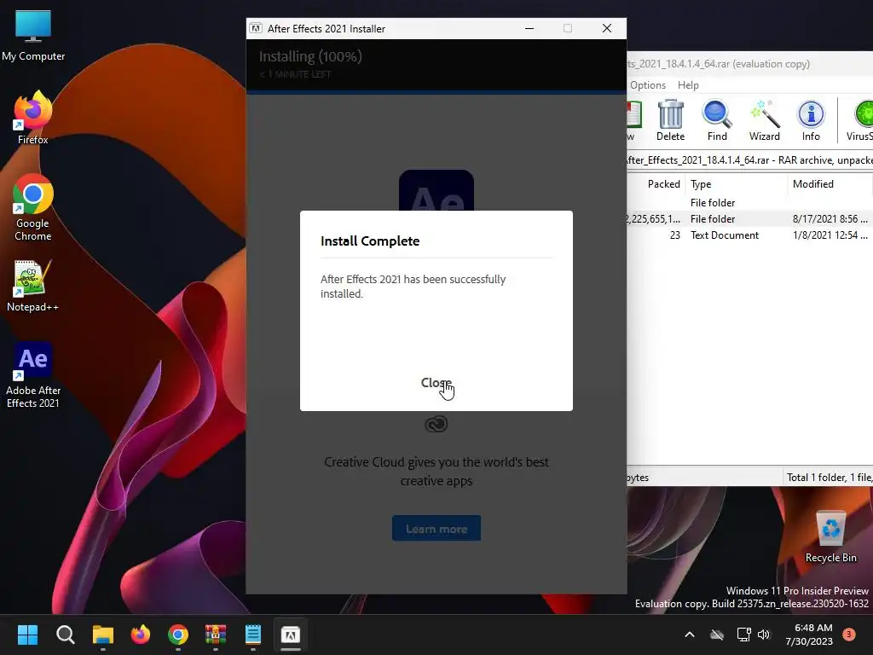
Task: Open clock and date flyout
Action: [809, 635]
